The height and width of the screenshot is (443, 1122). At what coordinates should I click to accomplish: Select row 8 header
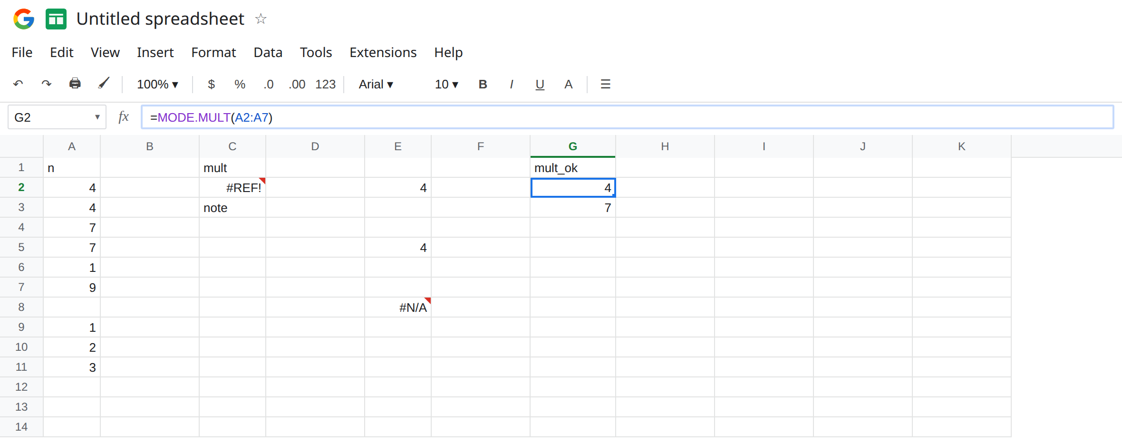click(x=21, y=307)
